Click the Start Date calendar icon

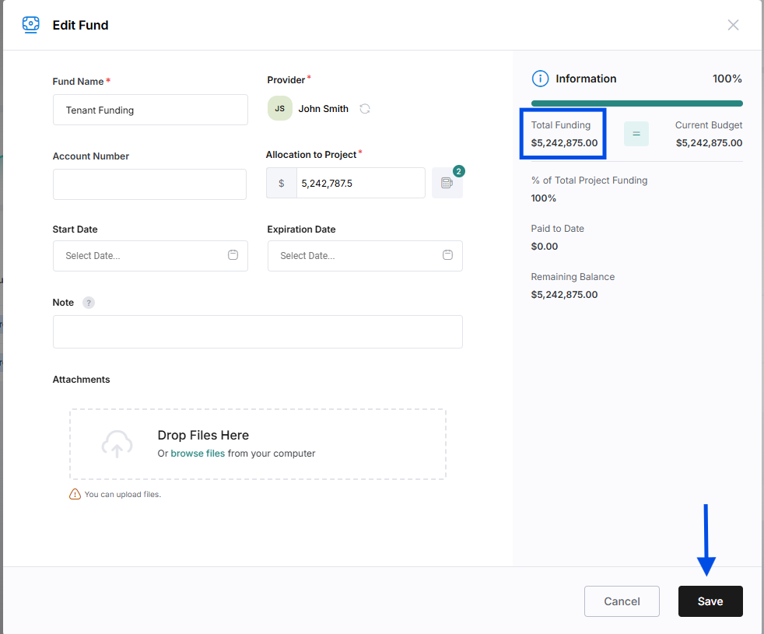233,255
